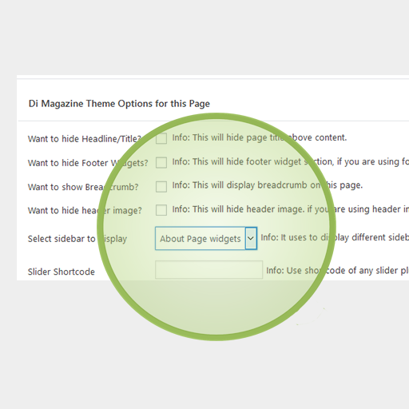This screenshot has width=409, height=409.
Task: Click the Di Magazine Theme Options heading
Action: coord(119,104)
